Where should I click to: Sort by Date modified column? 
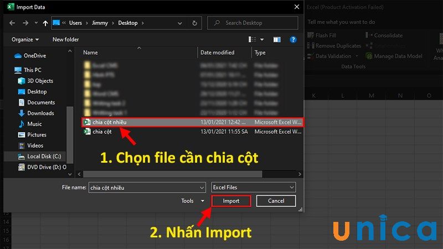(x=217, y=53)
